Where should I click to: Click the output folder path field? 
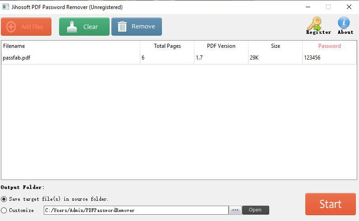(x=136, y=210)
